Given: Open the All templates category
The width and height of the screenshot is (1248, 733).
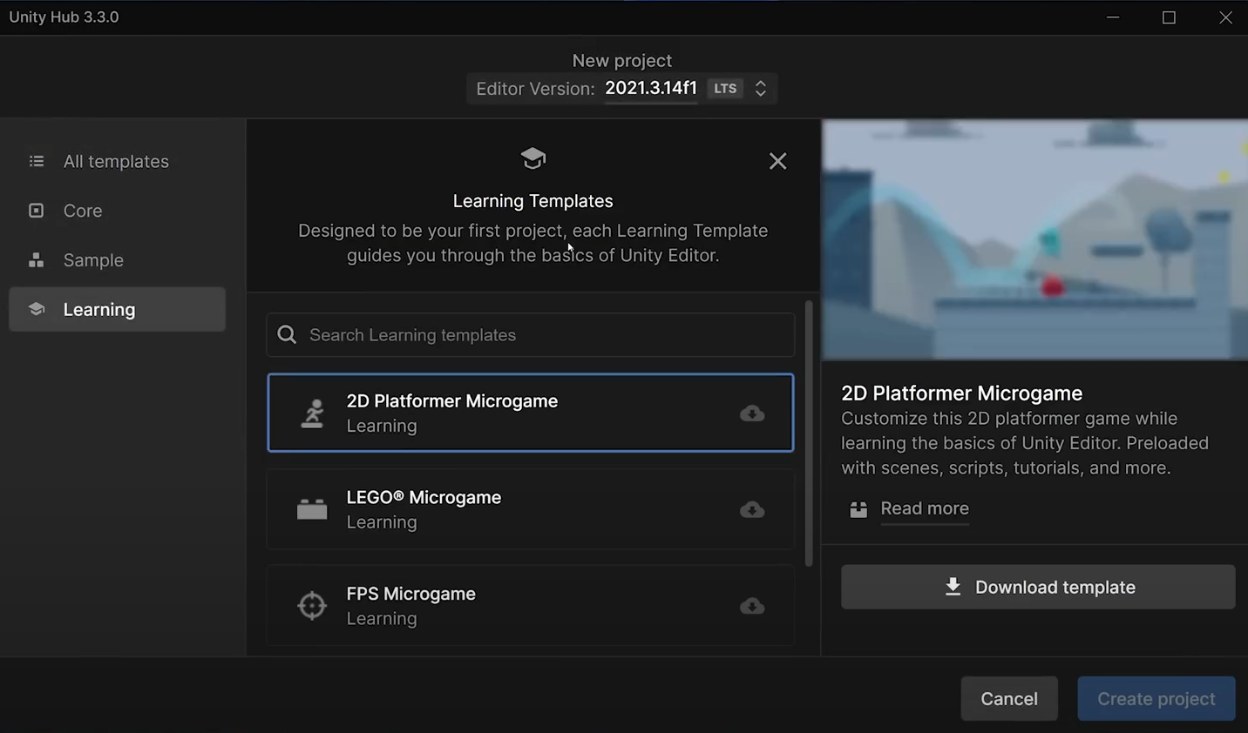Looking at the screenshot, I should 117,161.
